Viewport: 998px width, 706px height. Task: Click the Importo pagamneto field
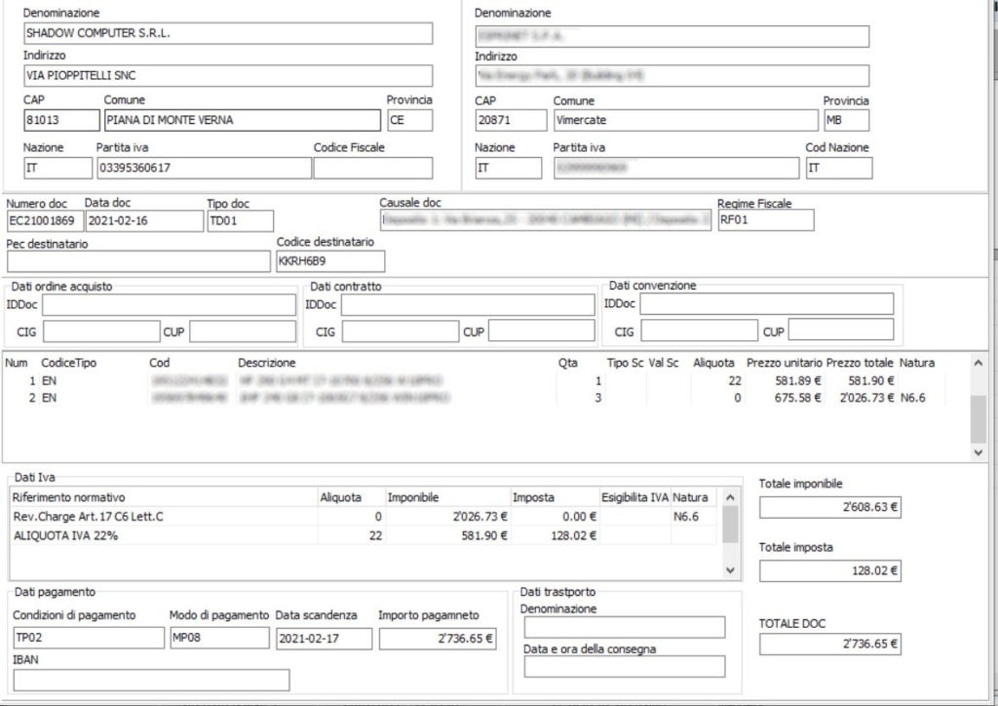click(438, 639)
